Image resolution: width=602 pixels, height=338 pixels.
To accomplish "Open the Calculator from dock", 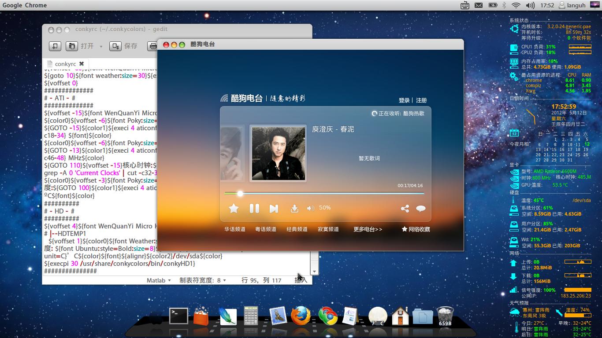I will (x=251, y=316).
